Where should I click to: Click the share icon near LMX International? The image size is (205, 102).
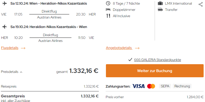(201, 4)
